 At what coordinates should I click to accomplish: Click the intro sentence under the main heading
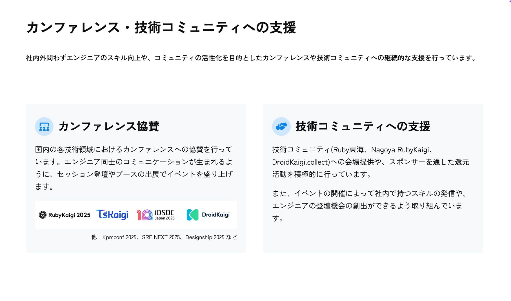pyautogui.click(x=251, y=58)
